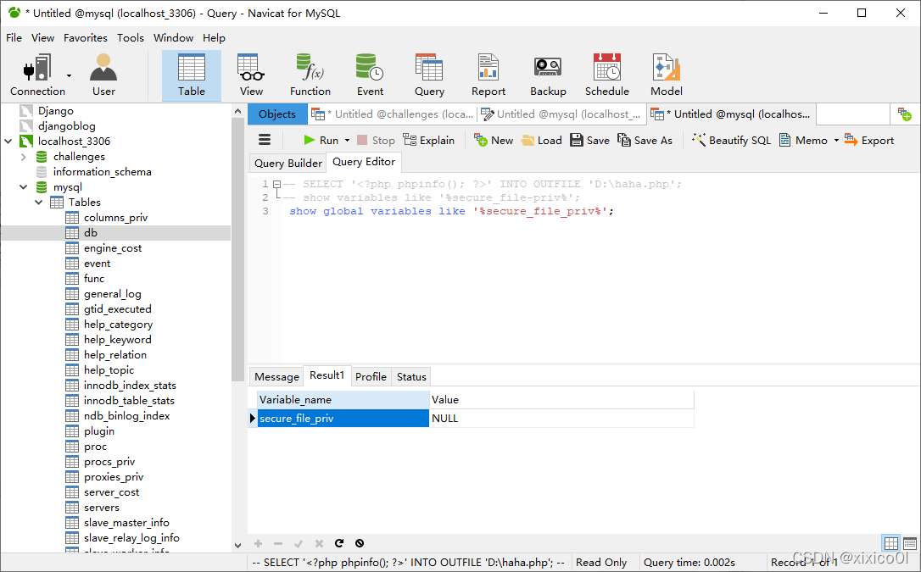Export the query result
Viewport: 921px width, 572px height.
pyautogui.click(x=869, y=140)
